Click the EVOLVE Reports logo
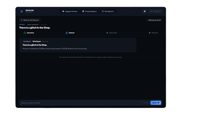The height and width of the screenshot is (117, 208). [30, 11]
